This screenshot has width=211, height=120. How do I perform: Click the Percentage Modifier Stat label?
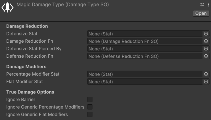tap(33, 74)
